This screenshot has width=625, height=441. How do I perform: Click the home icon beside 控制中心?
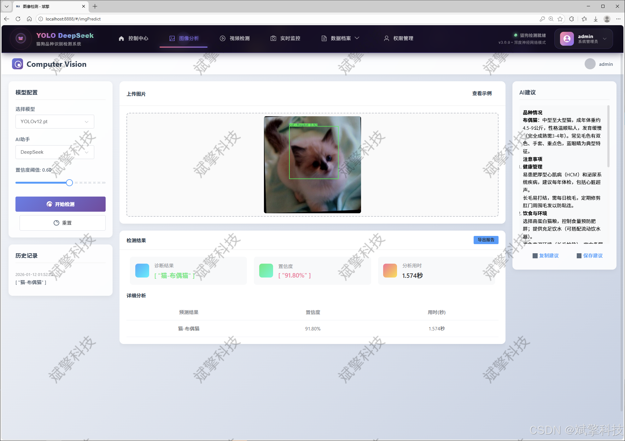click(x=121, y=38)
